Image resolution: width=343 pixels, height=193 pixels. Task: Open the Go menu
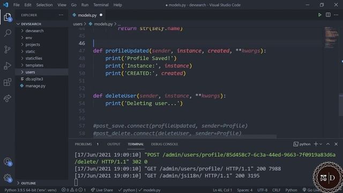pyautogui.click(x=74, y=5)
